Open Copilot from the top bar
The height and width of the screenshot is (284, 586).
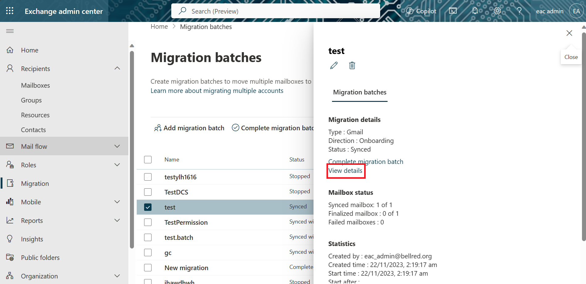(421, 11)
